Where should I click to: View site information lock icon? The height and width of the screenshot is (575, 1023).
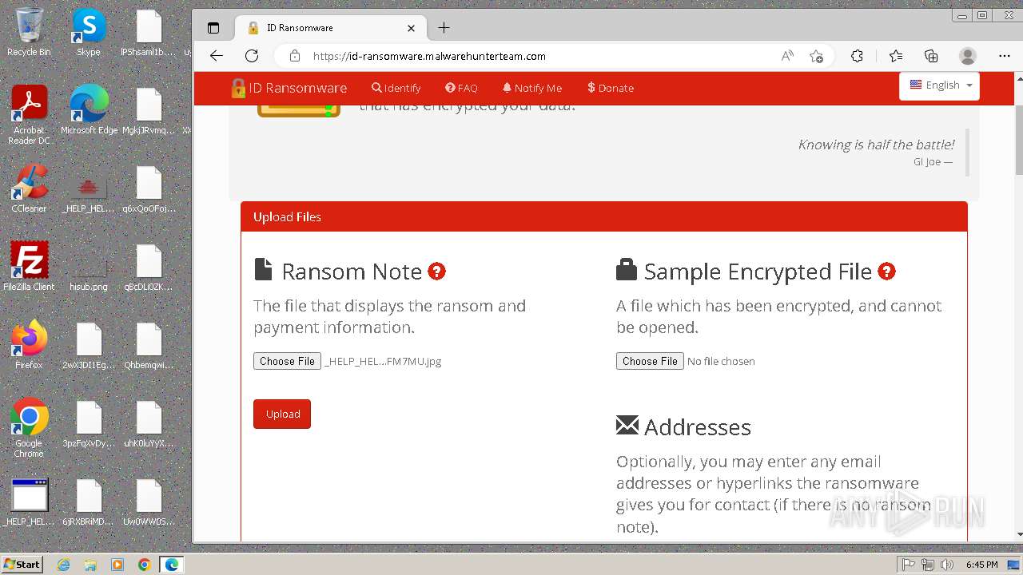coord(295,56)
